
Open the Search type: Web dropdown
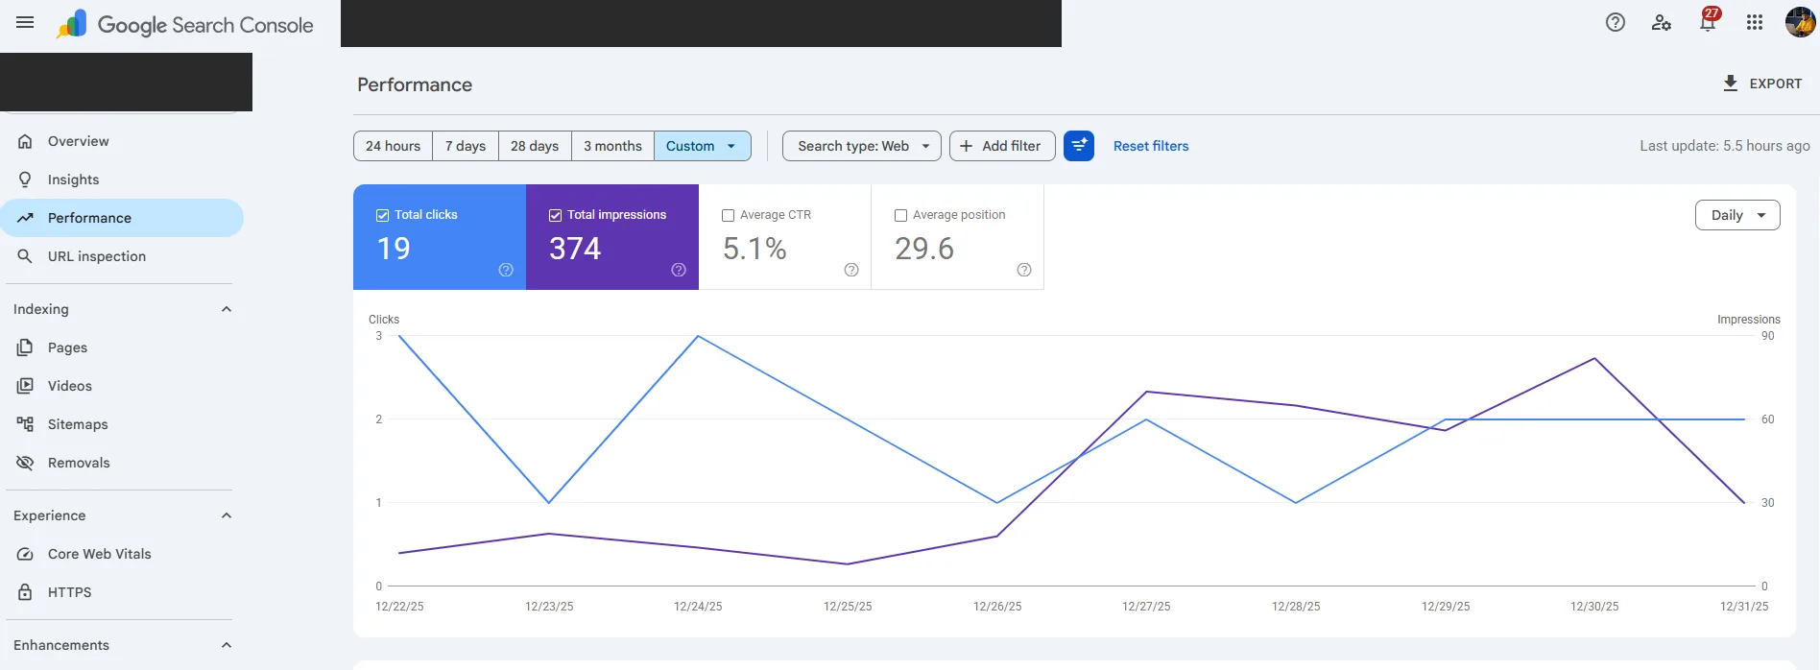(x=861, y=146)
